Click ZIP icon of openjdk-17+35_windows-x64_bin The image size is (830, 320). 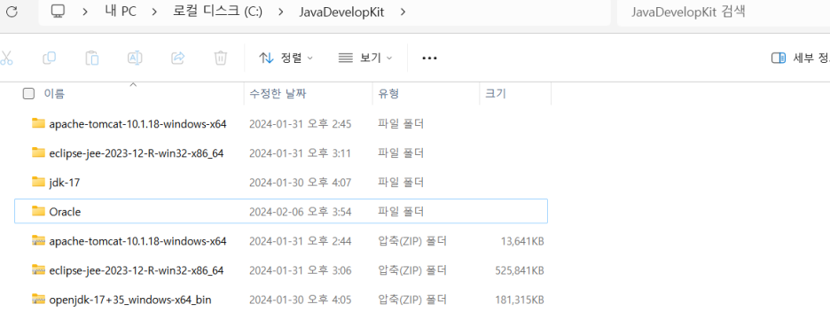(x=38, y=300)
